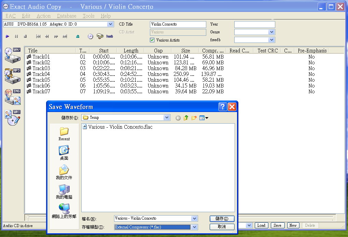
Task: Expand the 檔名 filename dropdown arrow
Action: 194,219
